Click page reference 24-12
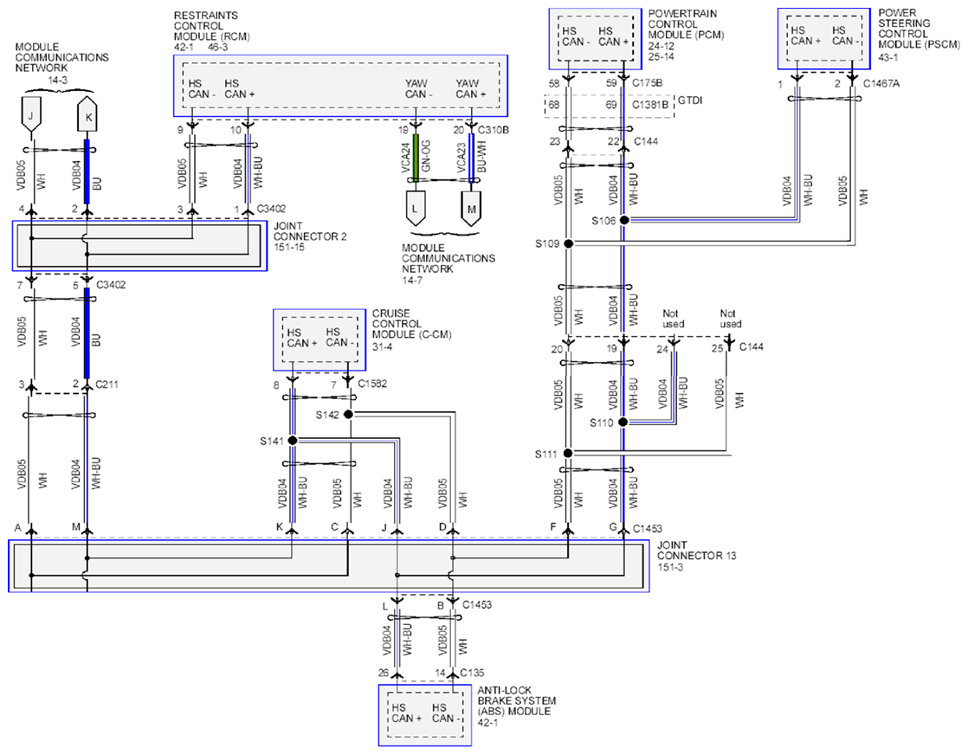The width and height of the screenshot is (968, 755). pos(661,46)
